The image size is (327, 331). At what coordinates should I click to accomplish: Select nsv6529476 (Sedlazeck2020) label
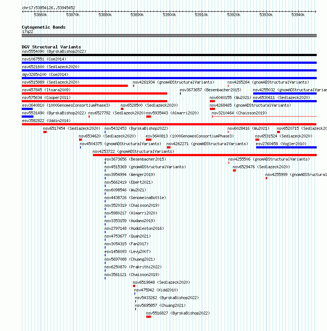[261, 167]
